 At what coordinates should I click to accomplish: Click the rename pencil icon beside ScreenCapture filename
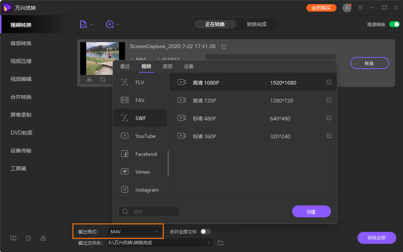pos(224,47)
